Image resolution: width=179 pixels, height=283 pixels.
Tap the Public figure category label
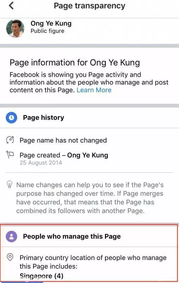(48, 31)
